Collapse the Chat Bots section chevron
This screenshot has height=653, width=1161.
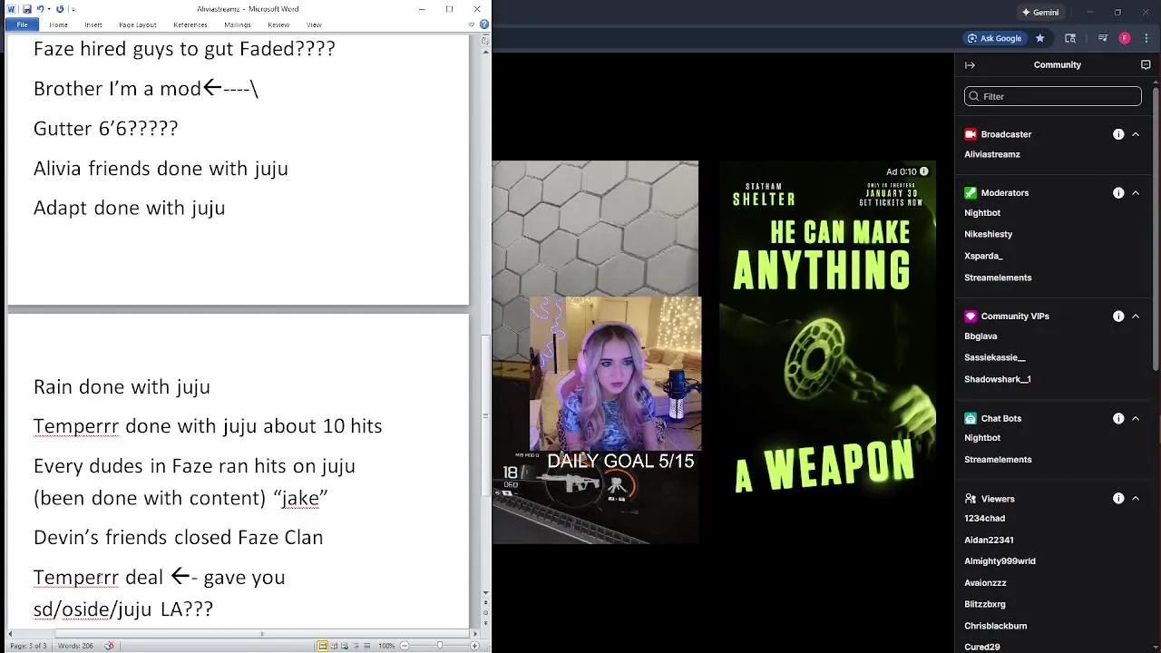pyautogui.click(x=1136, y=419)
